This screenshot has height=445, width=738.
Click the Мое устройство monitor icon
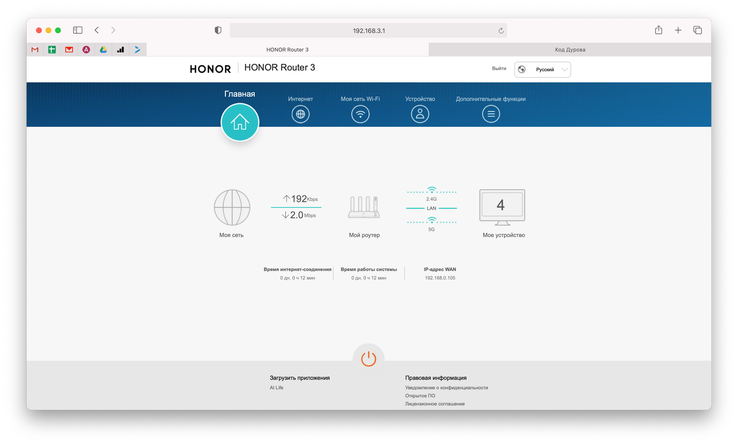502,207
